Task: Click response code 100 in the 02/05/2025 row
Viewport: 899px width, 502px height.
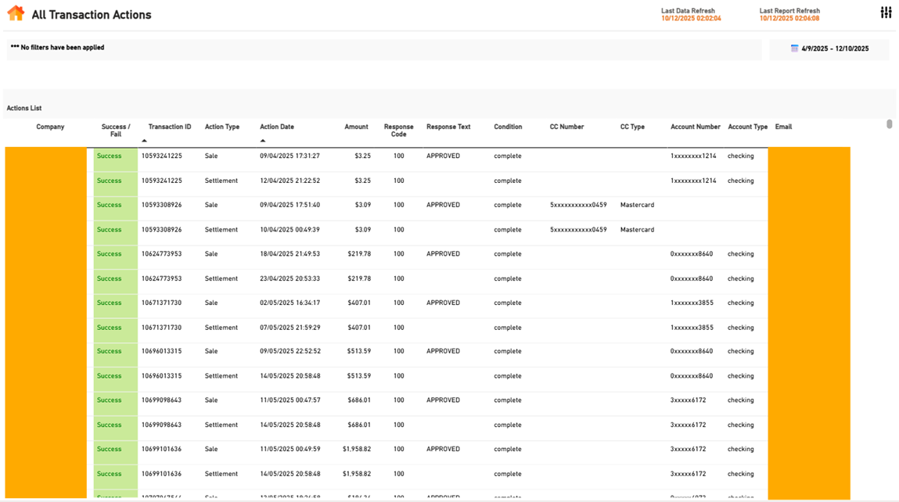Action: (x=398, y=303)
